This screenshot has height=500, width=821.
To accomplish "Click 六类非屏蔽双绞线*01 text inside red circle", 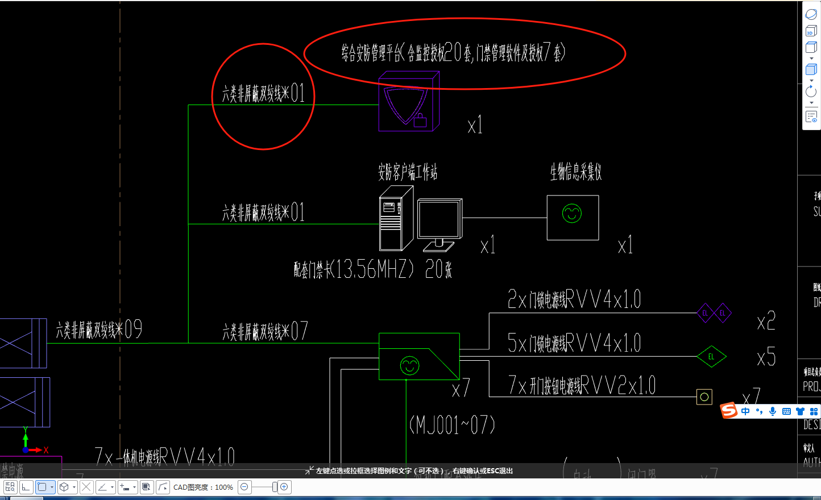I will point(263,93).
